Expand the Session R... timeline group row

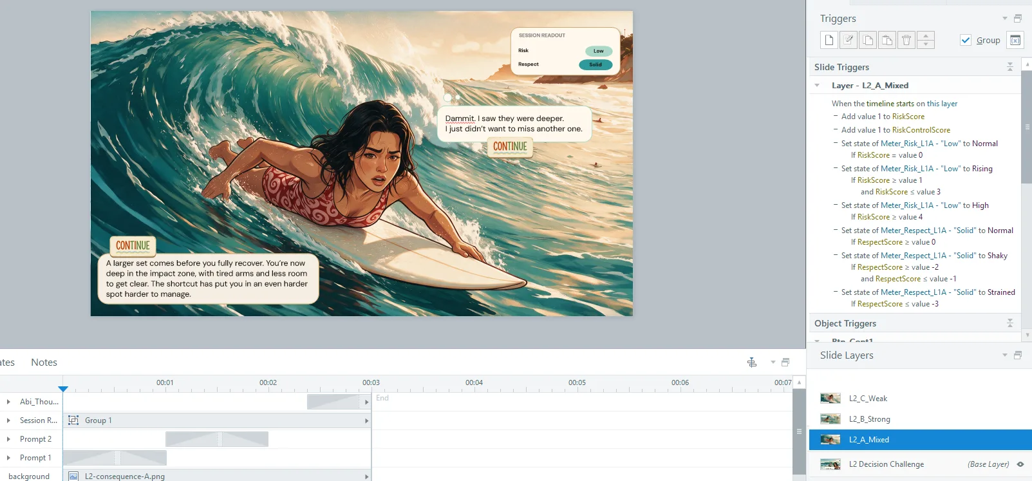[8, 420]
